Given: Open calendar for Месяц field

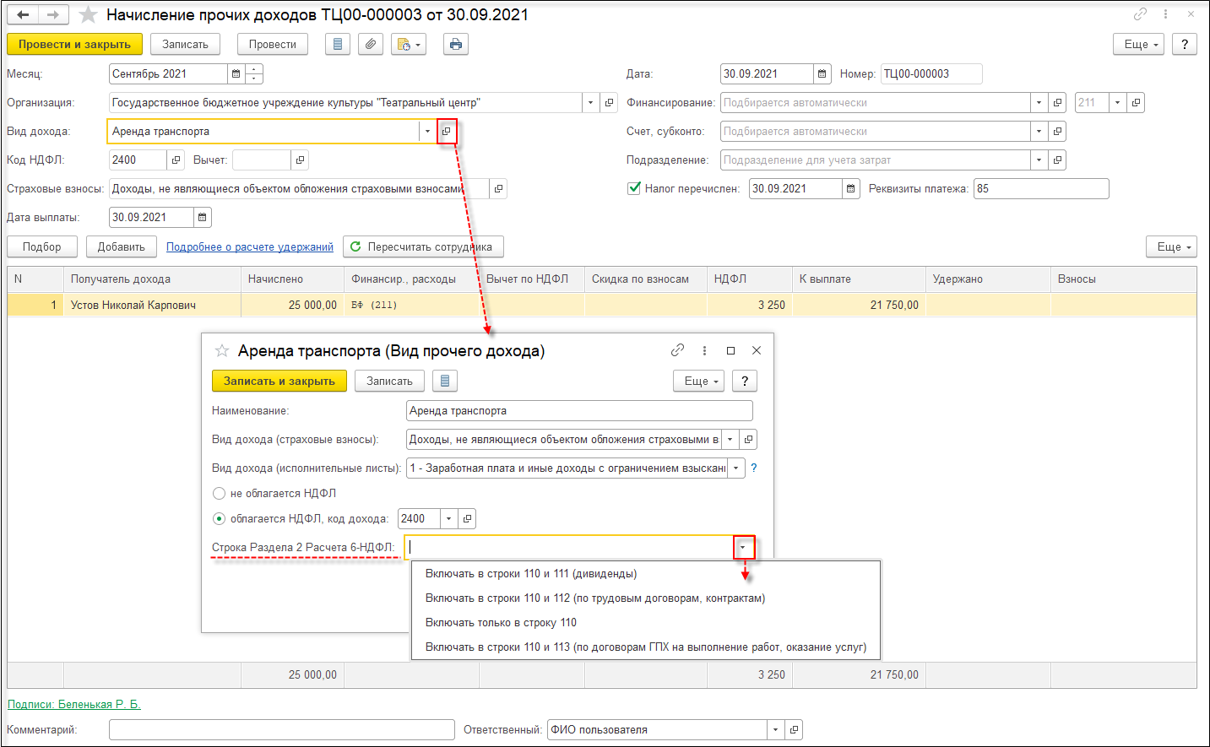Looking at the screenshot, I should (x=236, y=74).
